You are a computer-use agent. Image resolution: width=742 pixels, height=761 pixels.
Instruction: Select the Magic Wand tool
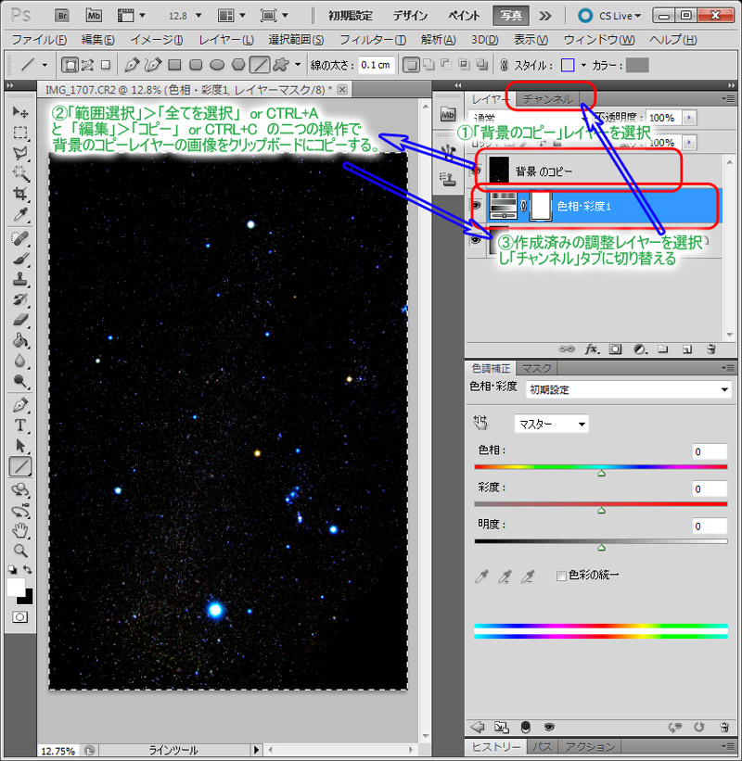19,173
